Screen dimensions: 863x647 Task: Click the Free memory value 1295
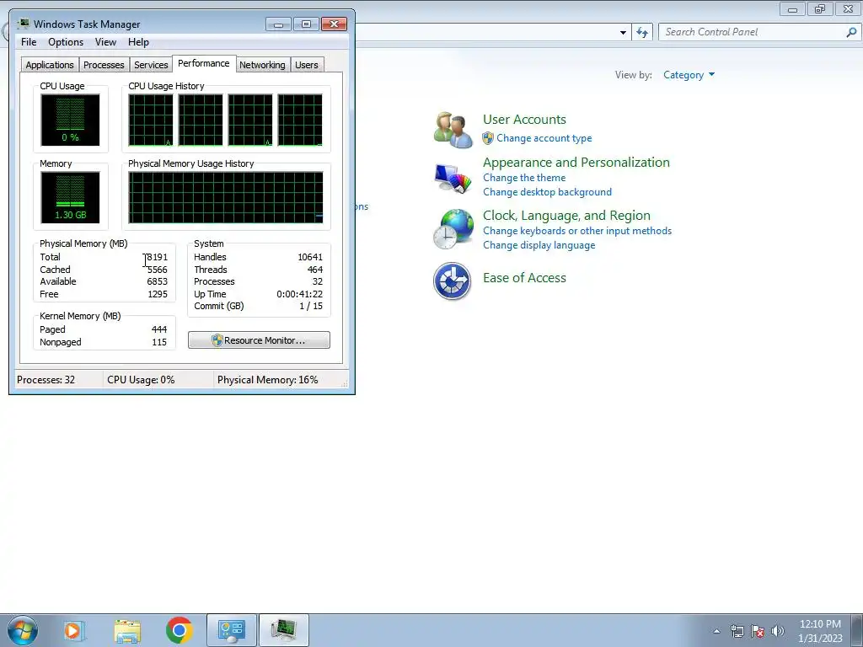[158, 294]
